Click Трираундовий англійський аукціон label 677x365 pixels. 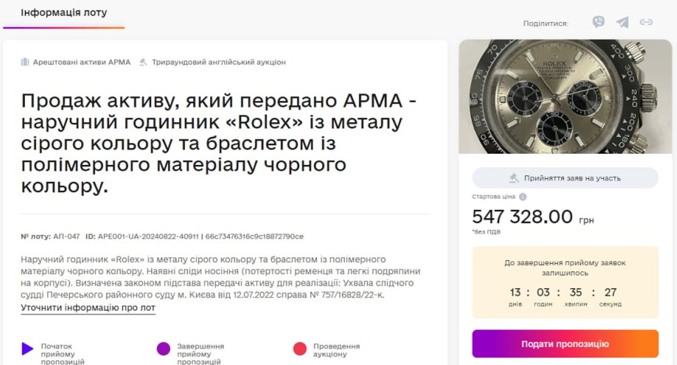point(219,62)
